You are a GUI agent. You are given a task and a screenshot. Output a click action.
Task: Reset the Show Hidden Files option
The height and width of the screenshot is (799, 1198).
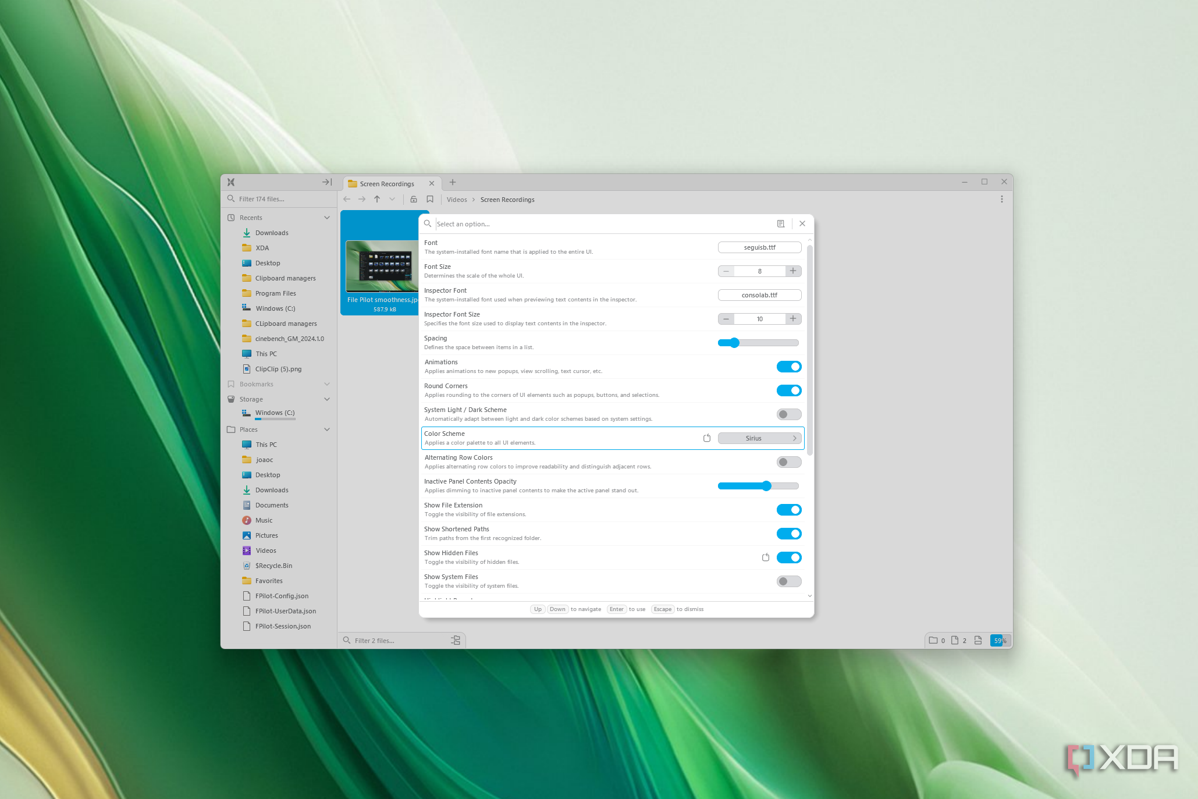point(766,557)
